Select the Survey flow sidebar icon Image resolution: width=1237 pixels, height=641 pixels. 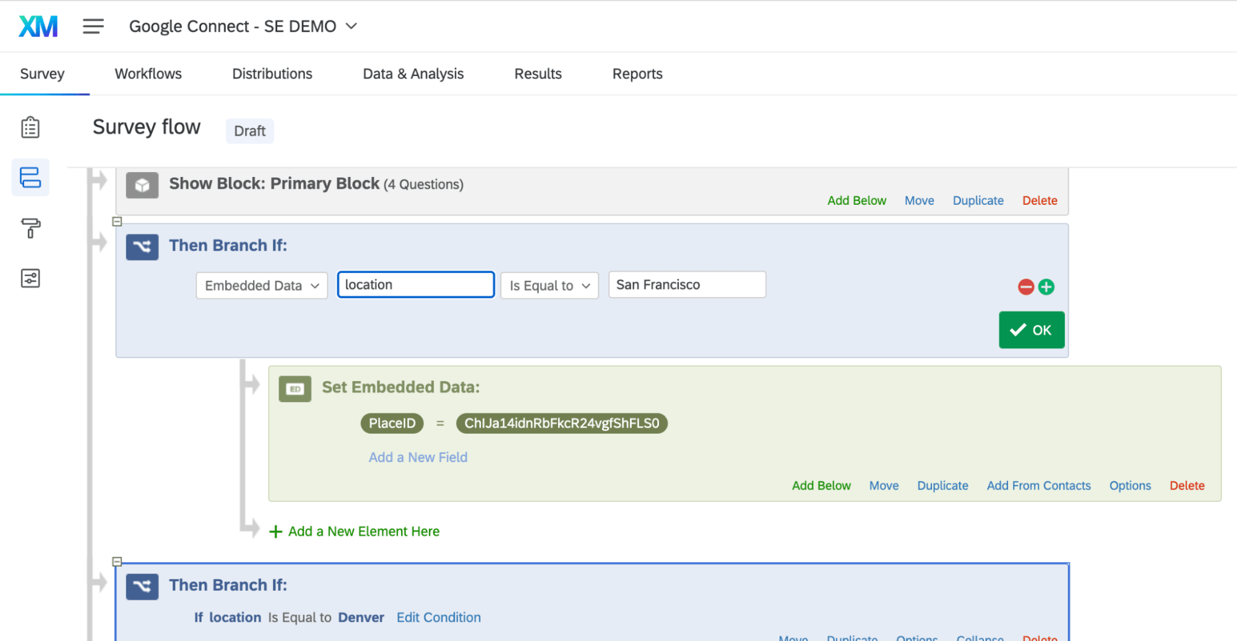[30, 178]
